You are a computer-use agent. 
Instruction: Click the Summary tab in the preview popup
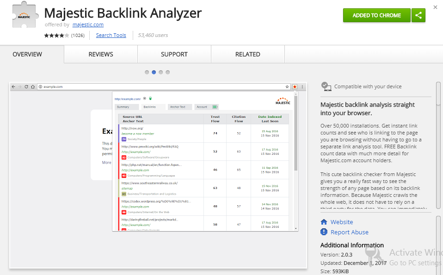(127, 107)
